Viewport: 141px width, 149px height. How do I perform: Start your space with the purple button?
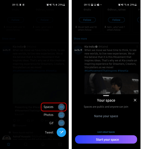tap(106, 140)
